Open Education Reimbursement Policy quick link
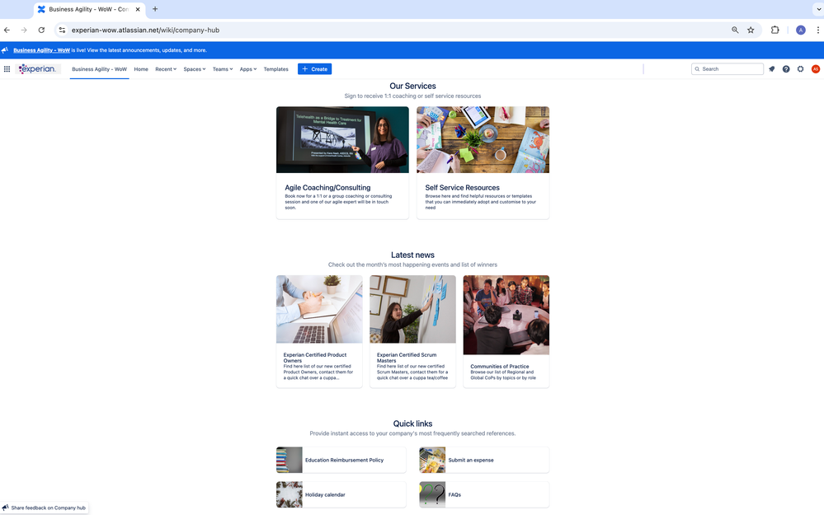Viewport: 824px width, 515px height. 341,460
